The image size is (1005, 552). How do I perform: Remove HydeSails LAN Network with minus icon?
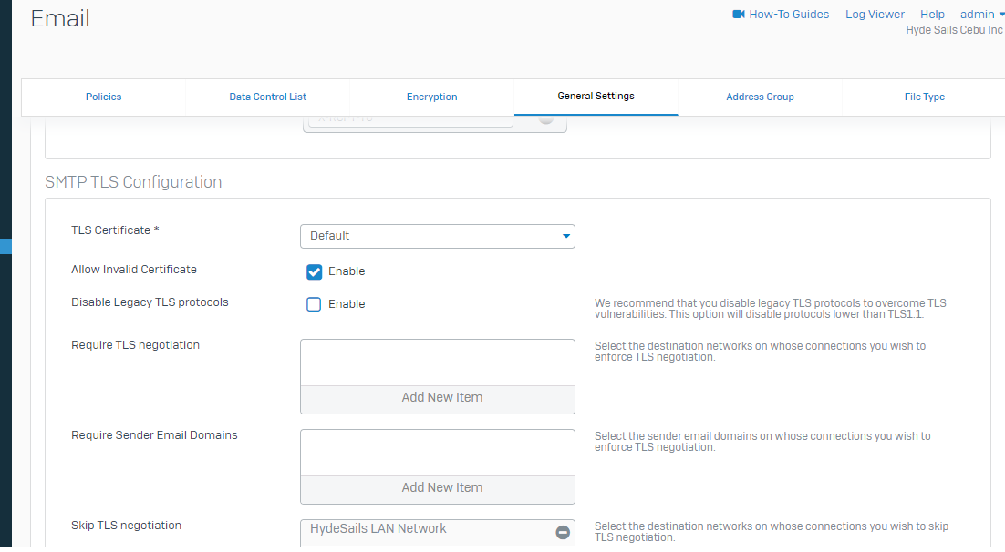tap(563, 532)
